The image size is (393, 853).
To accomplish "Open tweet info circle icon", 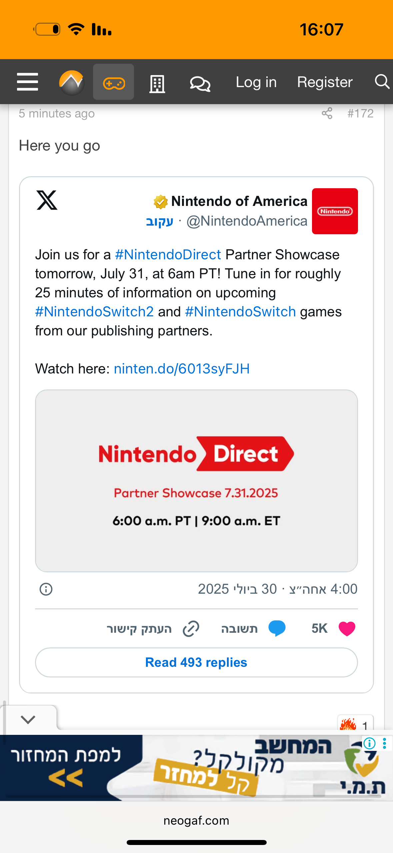I will 46,589.
